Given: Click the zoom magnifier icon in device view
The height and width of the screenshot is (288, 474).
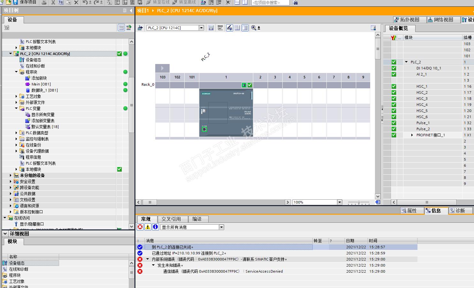Looking at the screenshot, I should pos(254,28).
